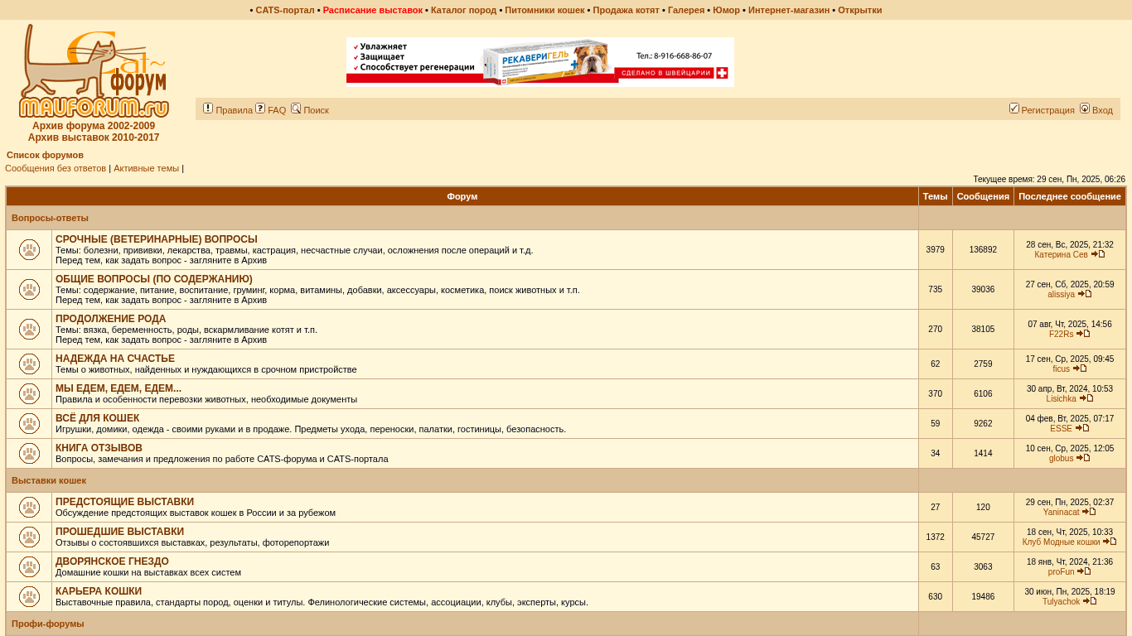
Task: Click the Вход login link
Action: [1102, 110]
